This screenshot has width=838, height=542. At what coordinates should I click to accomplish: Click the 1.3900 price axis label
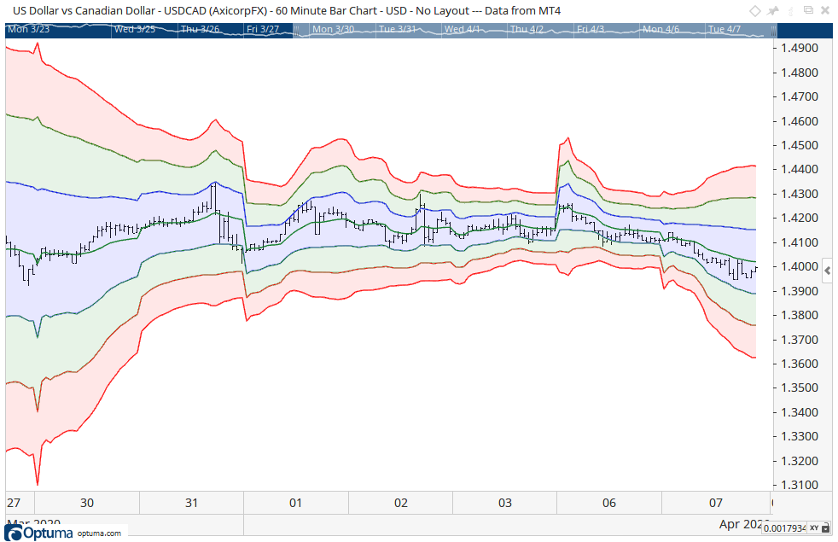click(800, 291)
